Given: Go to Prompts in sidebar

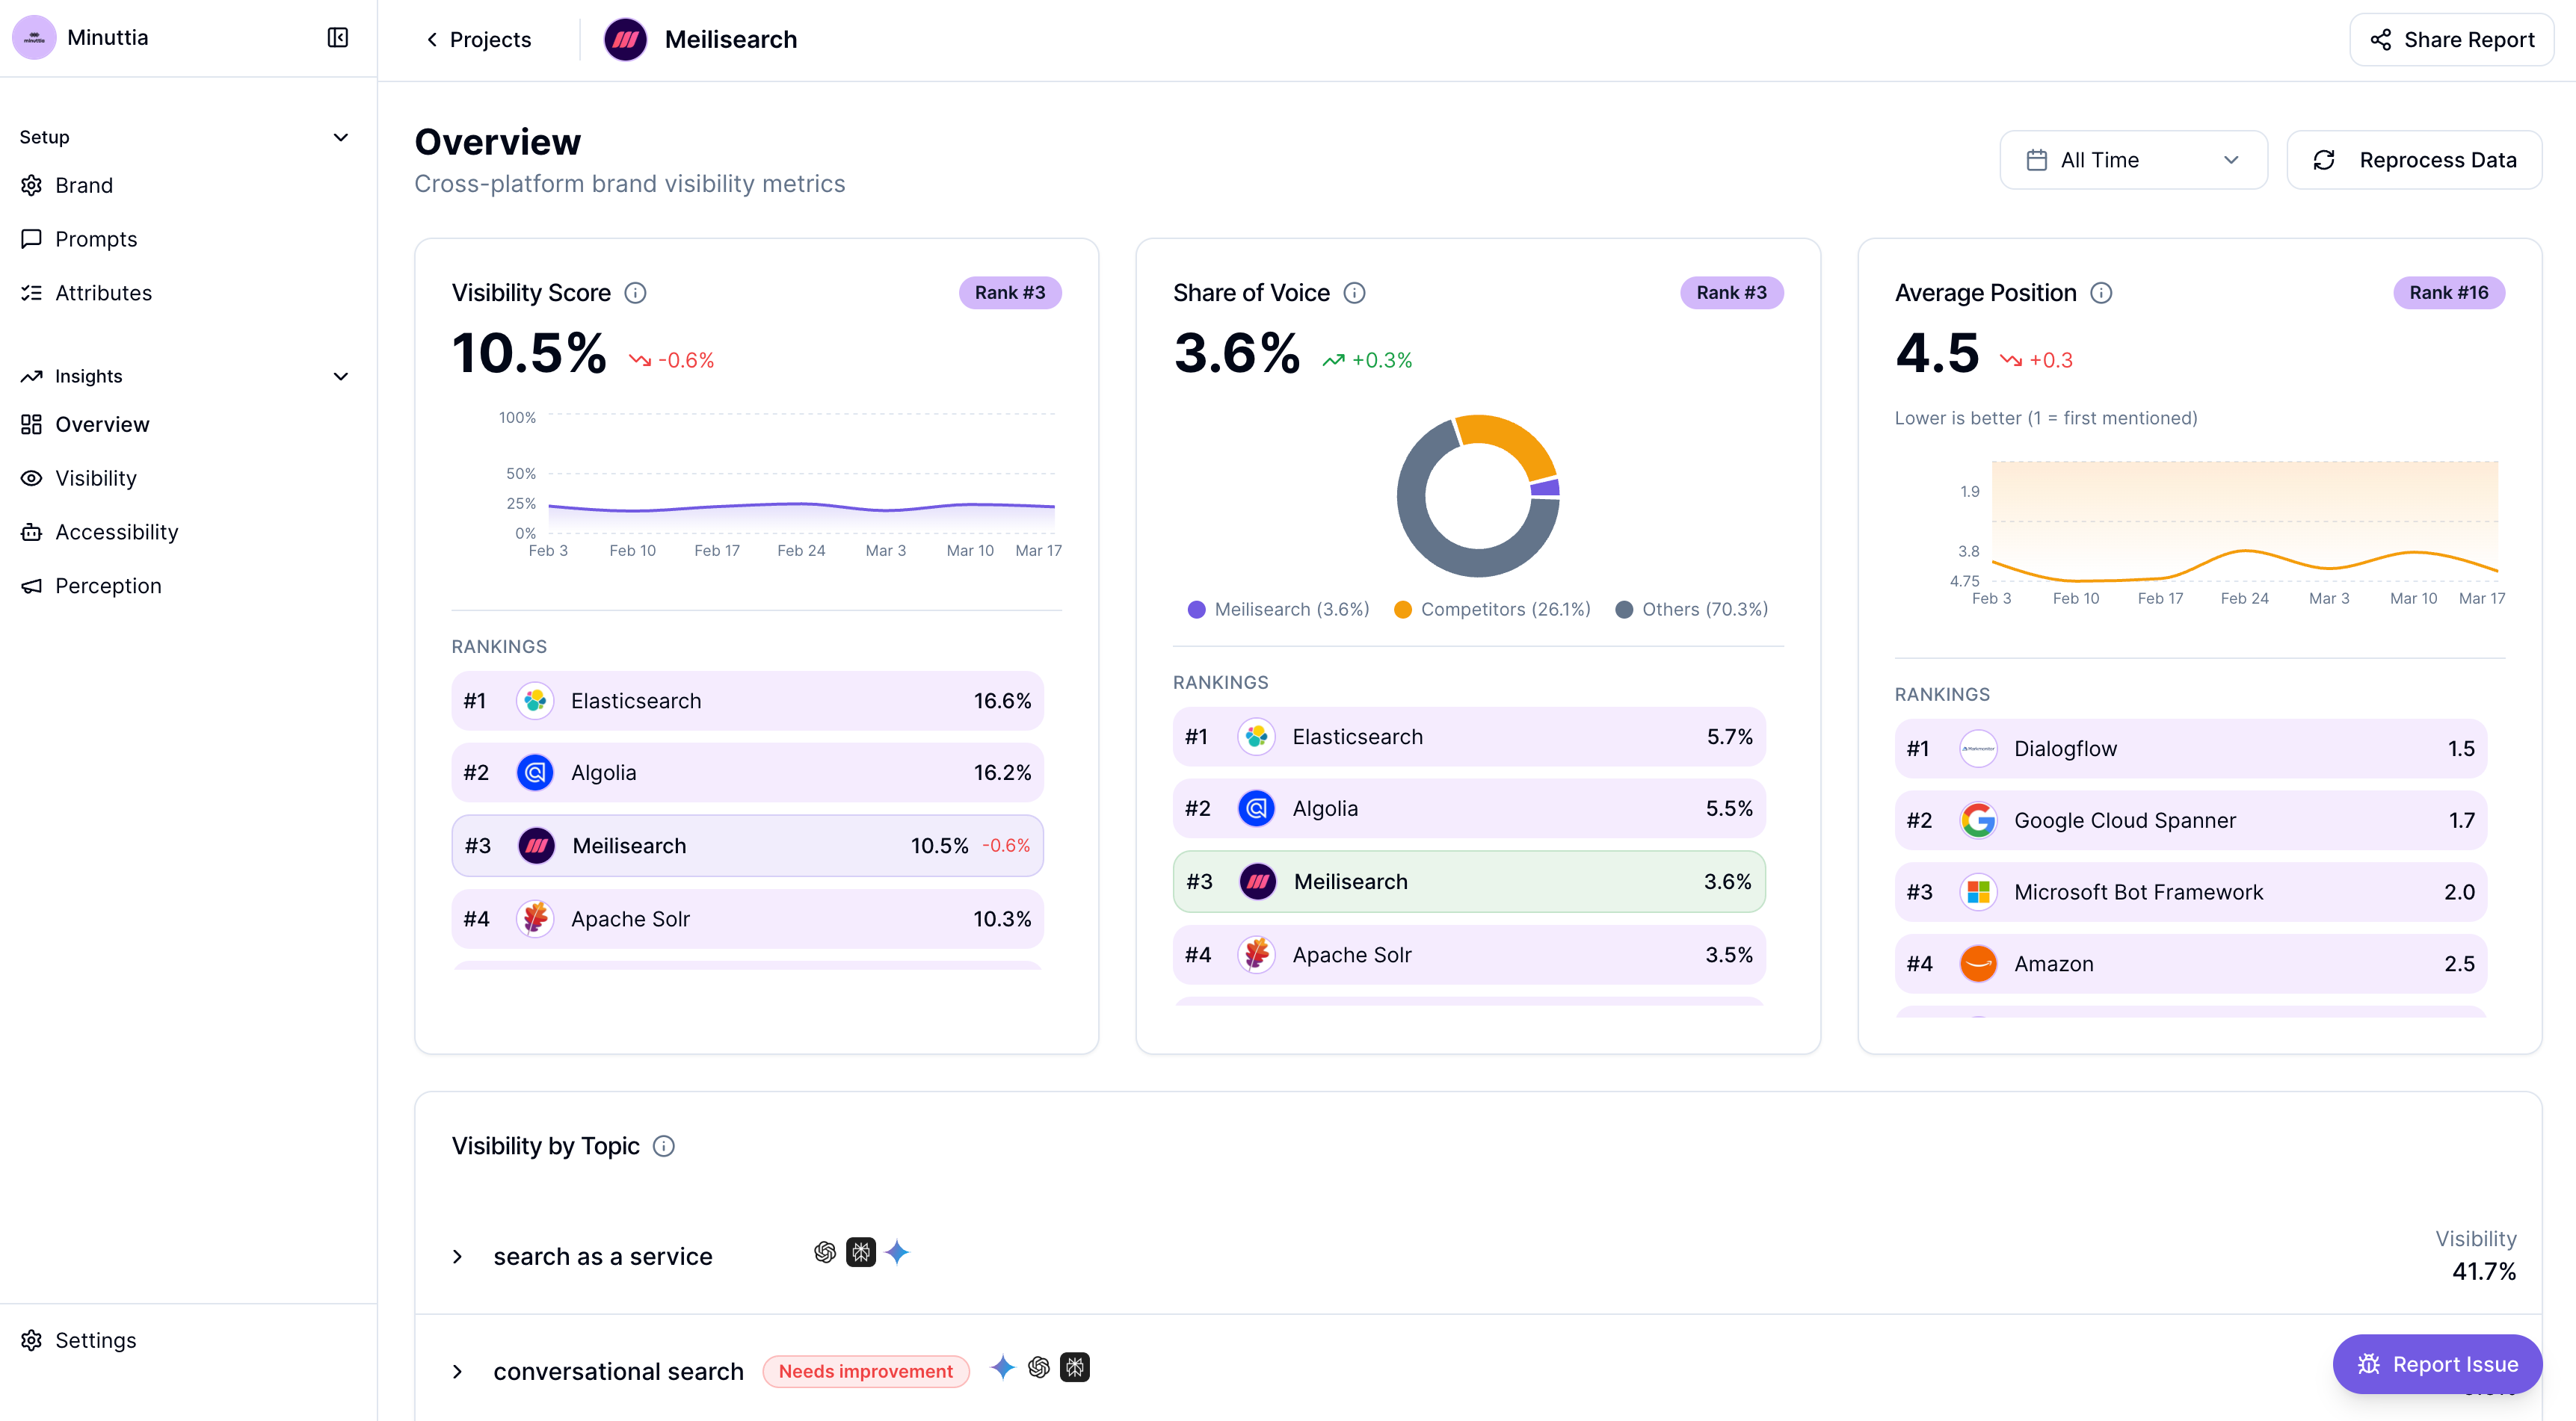Looking at the screenshot, I should tap(96, 239).
